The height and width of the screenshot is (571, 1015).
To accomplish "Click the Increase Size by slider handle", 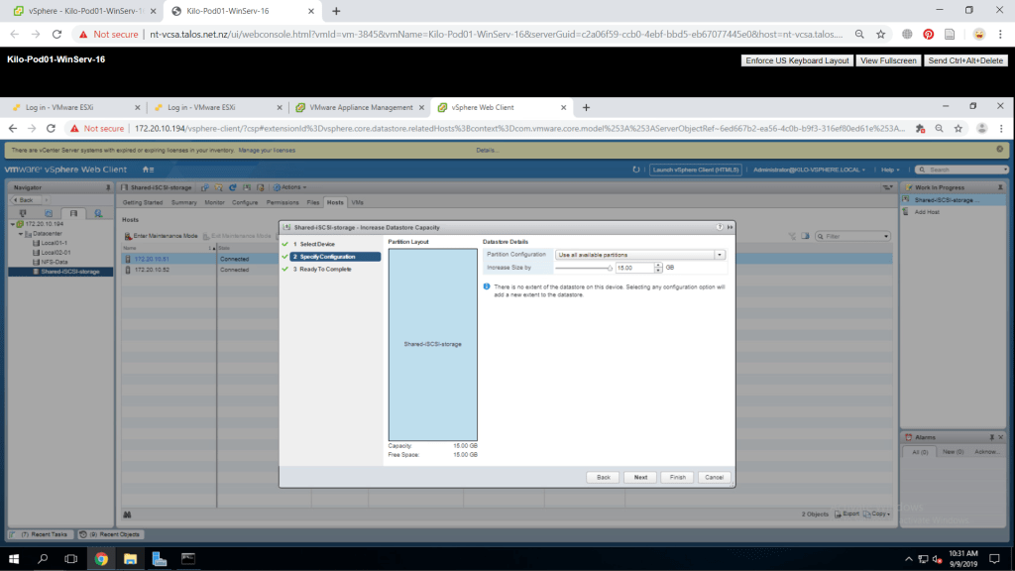I will [610, 268].
